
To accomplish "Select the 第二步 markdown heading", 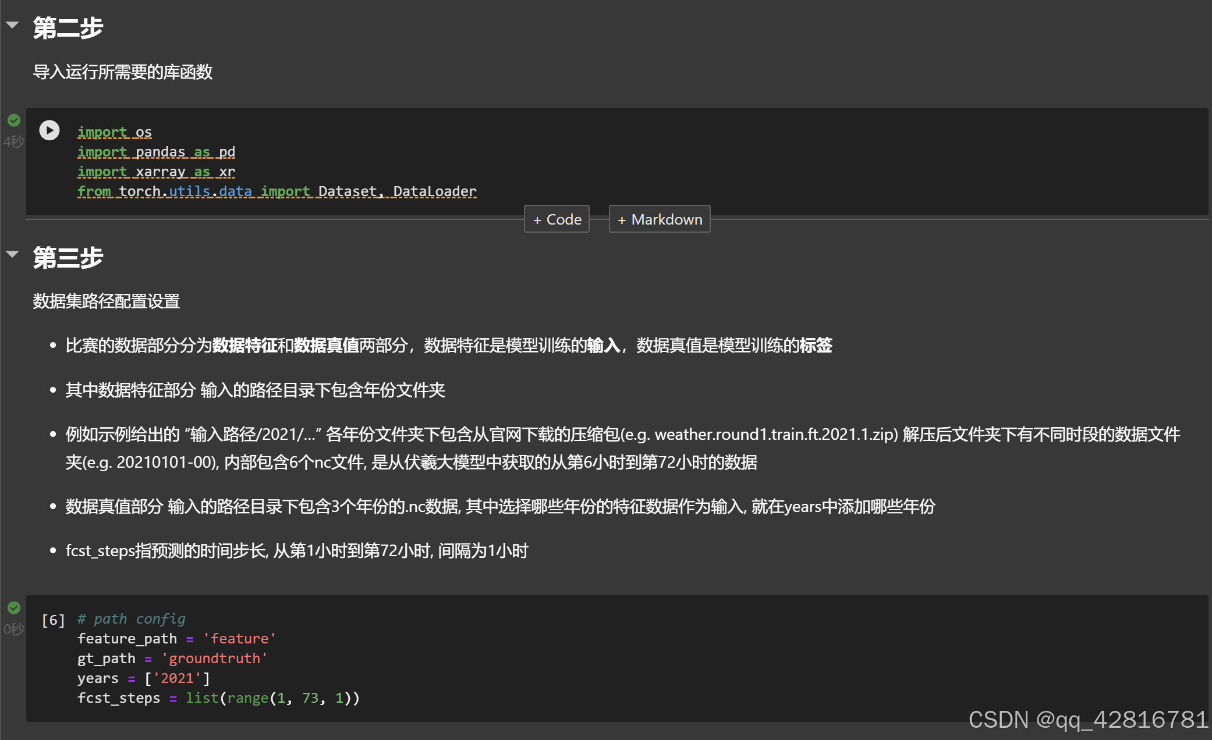I will (x=67, y=27).
